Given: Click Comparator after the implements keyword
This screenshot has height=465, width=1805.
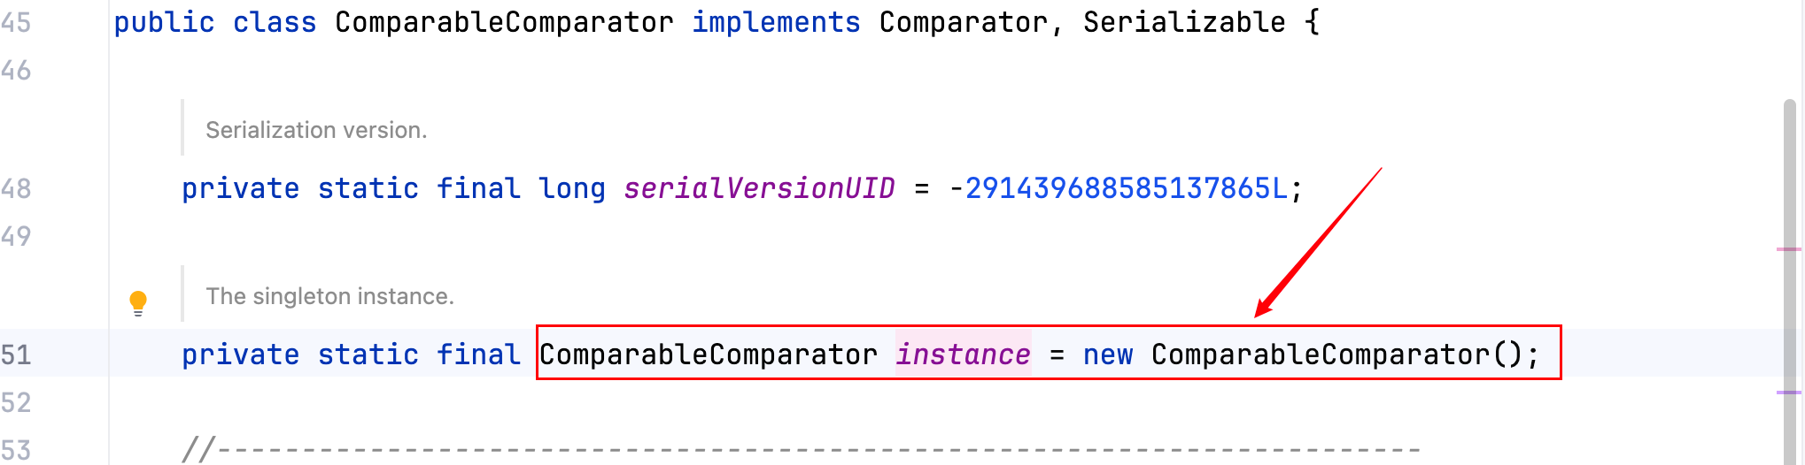Looking at the screenshot, I should click(963, 23).
